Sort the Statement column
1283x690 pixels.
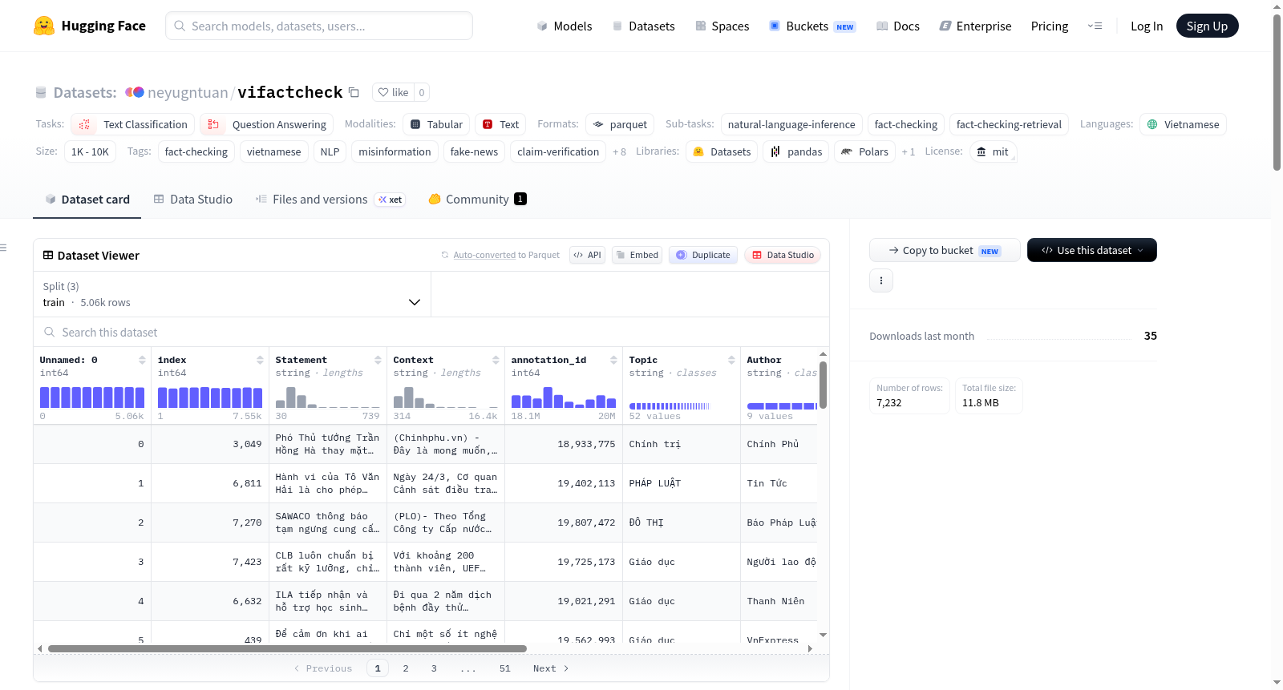(x=378, y=360)
